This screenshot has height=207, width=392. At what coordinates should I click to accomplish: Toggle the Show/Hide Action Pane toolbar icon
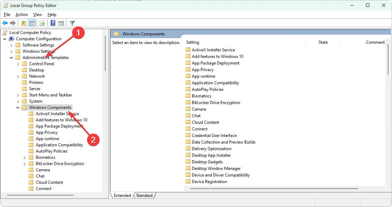(61, 23)
